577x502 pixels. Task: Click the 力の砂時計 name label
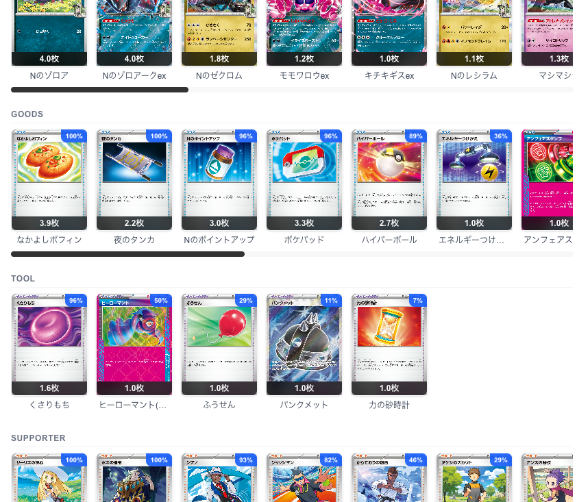click(x=389, y=405)
